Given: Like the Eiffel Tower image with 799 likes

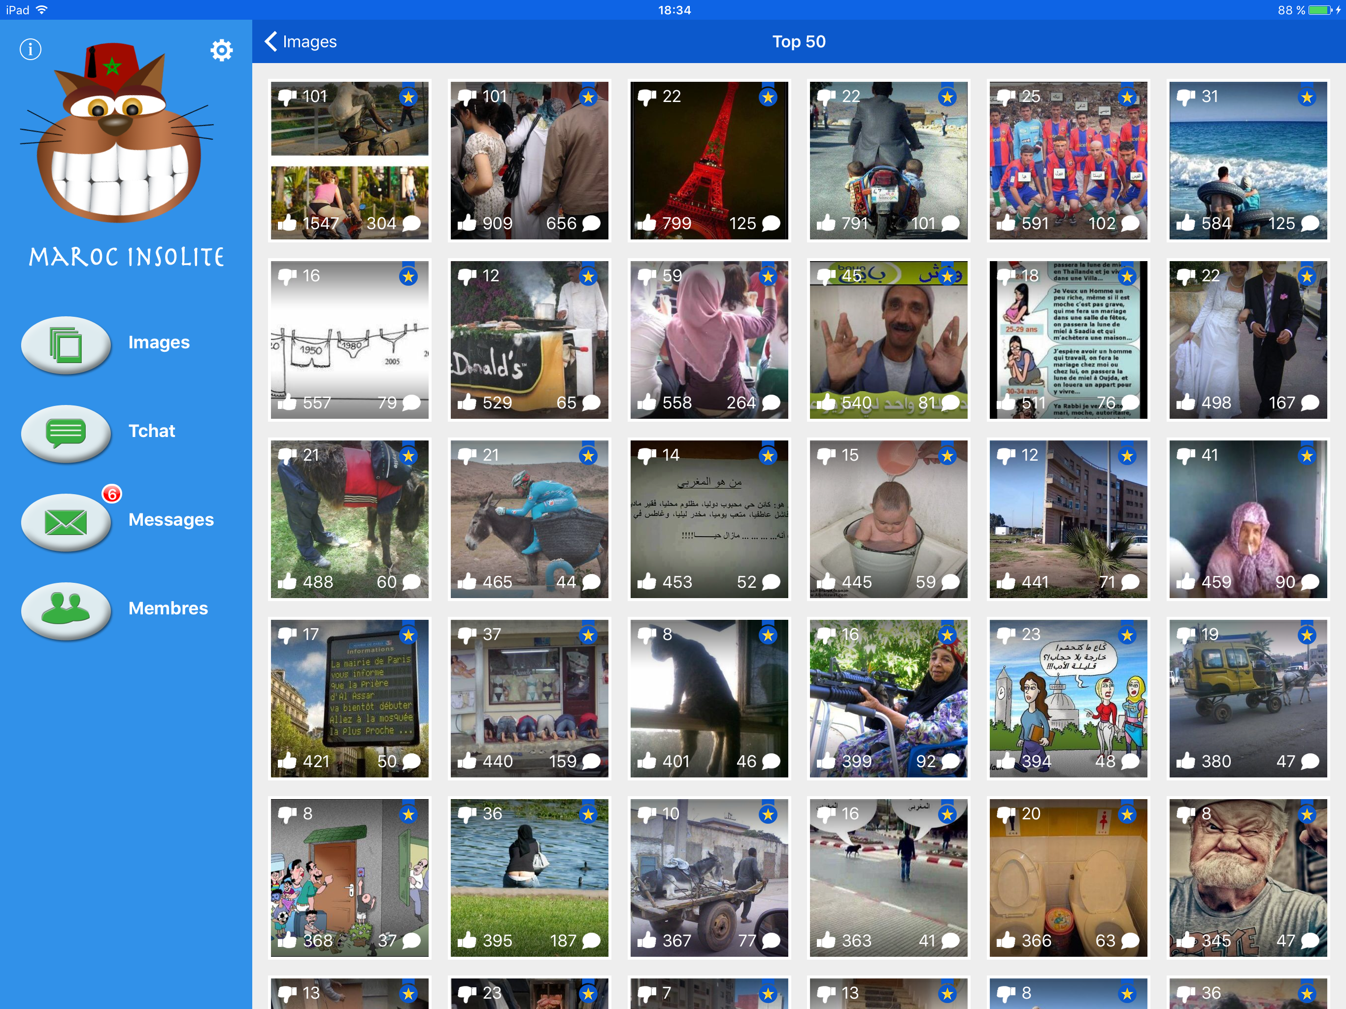Looking at the screenshot, I should point(646,223).
